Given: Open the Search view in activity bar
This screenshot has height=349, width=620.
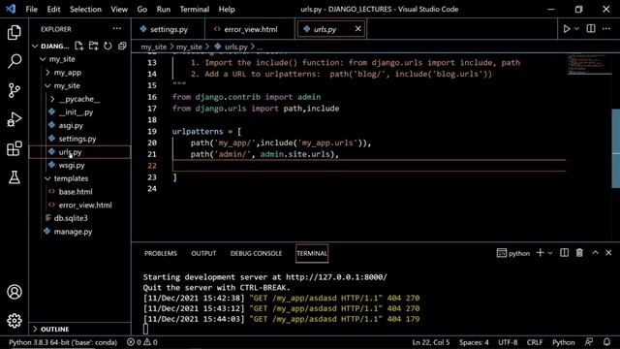Looking at the screenshot, I should point(15,61).
